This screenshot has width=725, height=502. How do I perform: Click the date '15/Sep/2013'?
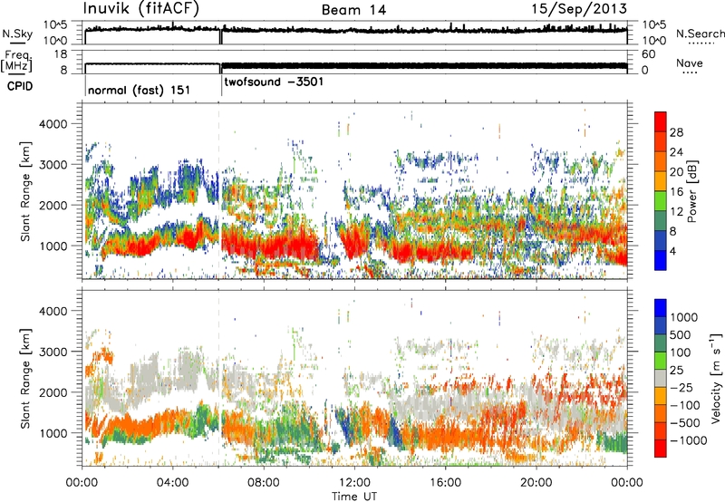[579, 9]
